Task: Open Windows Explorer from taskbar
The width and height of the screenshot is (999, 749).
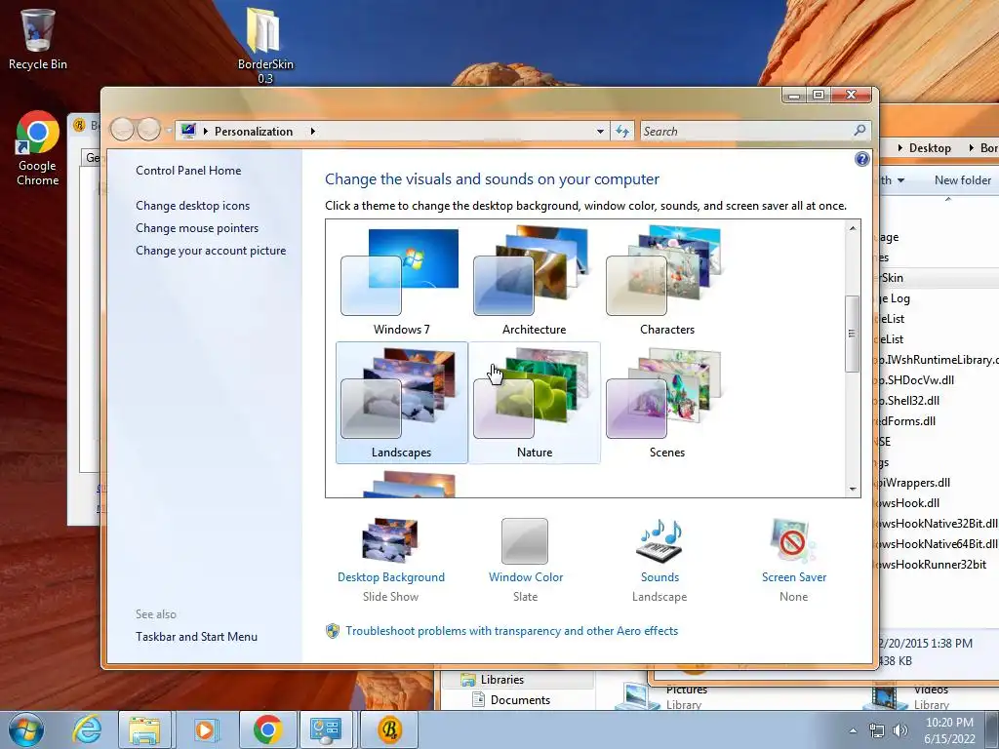Action: click(144, 729)
